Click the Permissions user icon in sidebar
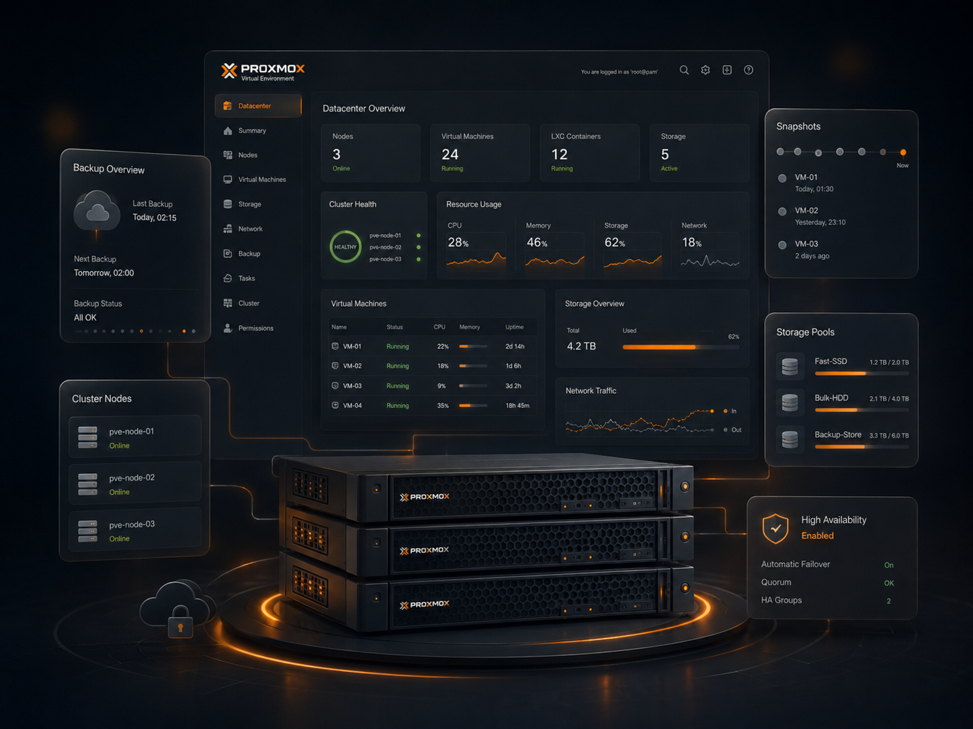Viewport: 973px width, 729px height. (x=228, y=328)
